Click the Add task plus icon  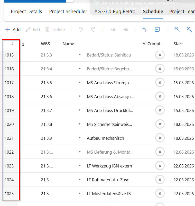(x=8, y=30)
